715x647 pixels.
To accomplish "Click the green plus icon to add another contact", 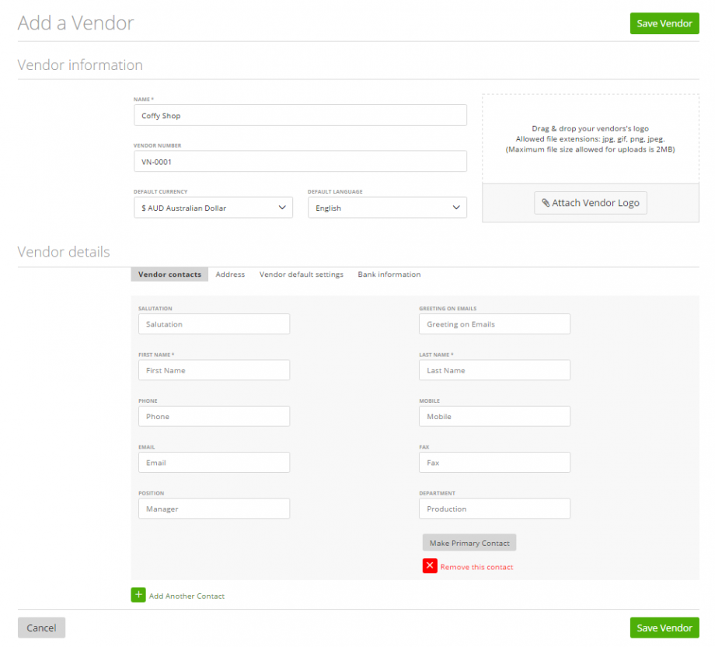I will click(x=138, y=594).
